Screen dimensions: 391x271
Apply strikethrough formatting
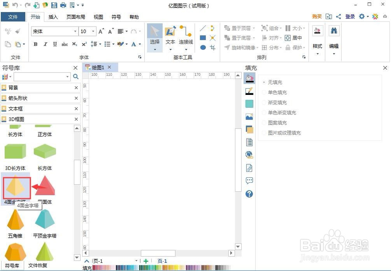click(65, 44)
